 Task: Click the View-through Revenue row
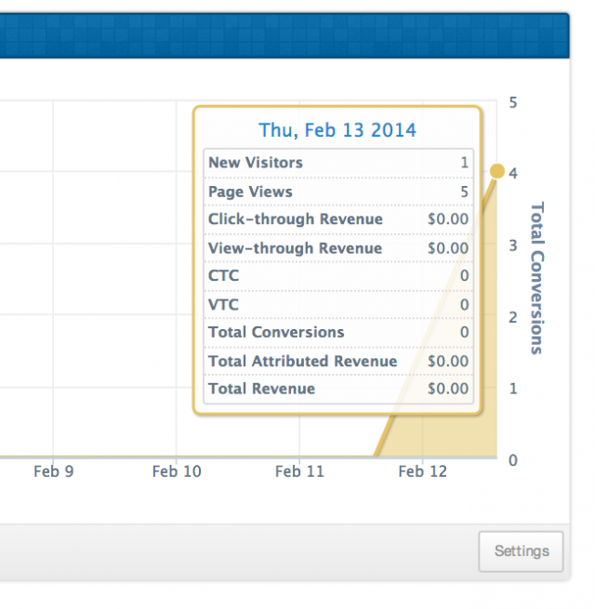[337, 248]
